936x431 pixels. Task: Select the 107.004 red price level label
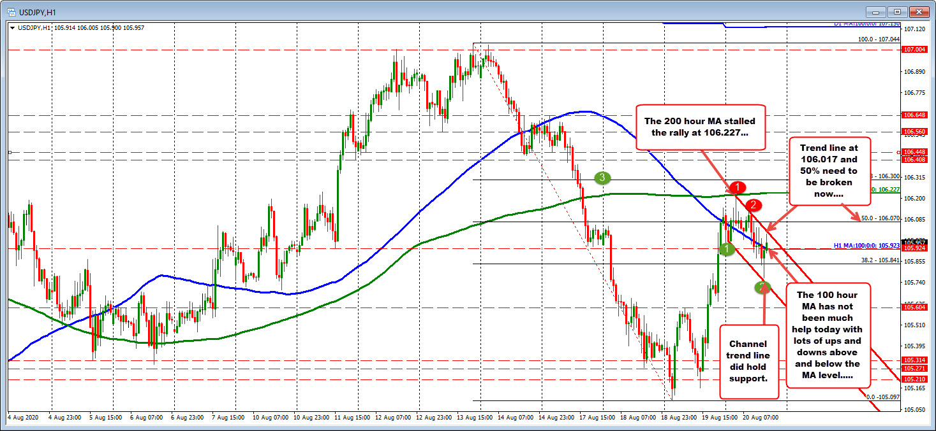click(x=914, y=50)
